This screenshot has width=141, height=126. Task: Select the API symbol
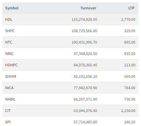tap(8, 122)
